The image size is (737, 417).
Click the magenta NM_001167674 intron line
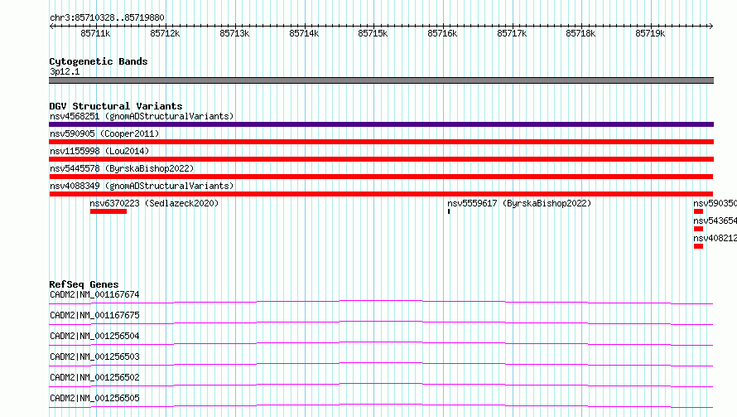point(381,302)
